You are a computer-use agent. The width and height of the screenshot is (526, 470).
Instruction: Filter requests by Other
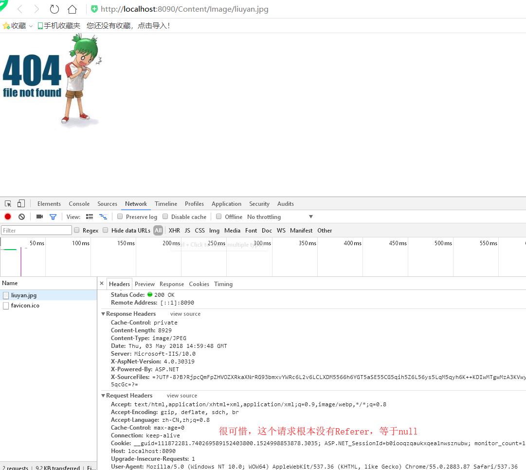pos(325,231)
